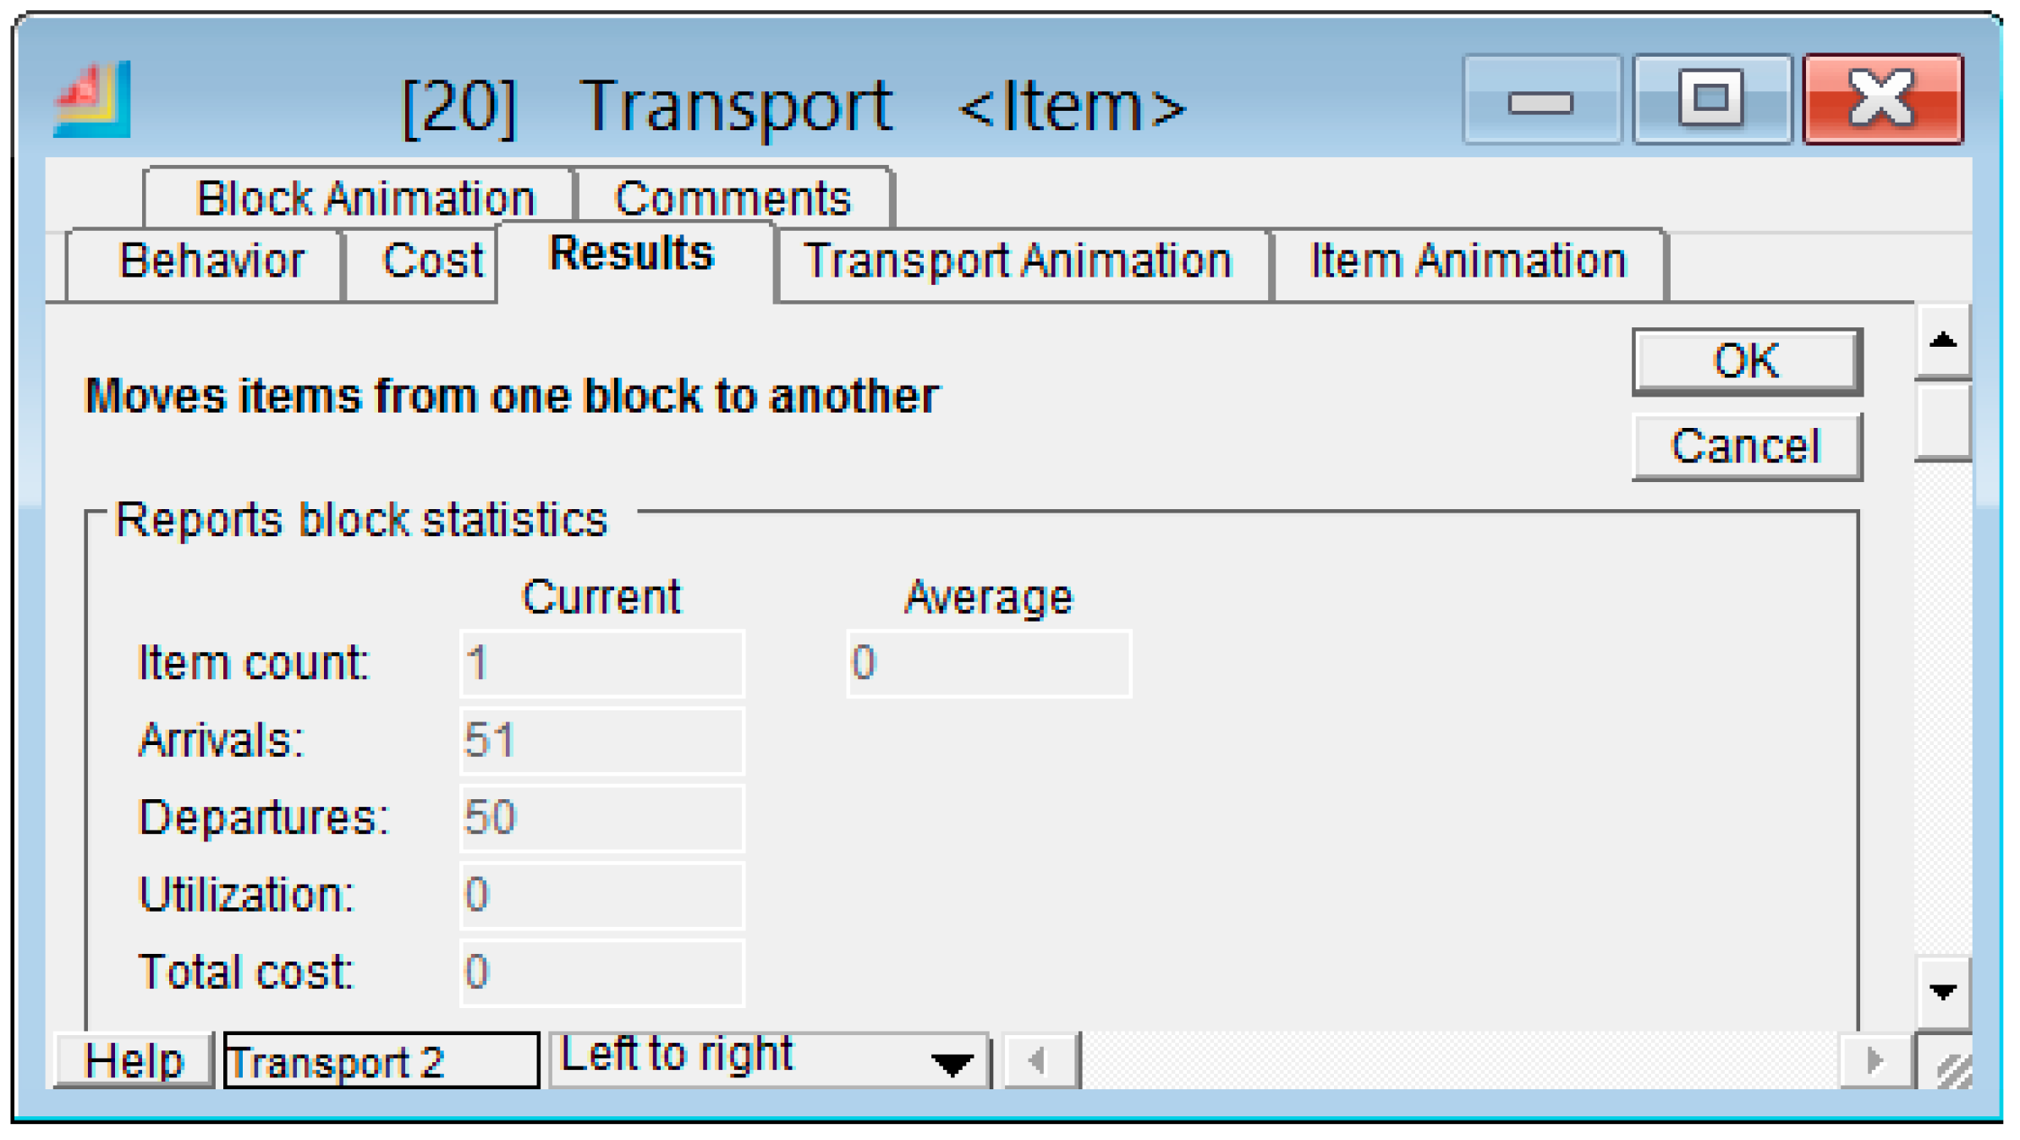Click the horizontal scroll right arrow
Screen dimensions: 2020x1140
tap(1875, 1060)
